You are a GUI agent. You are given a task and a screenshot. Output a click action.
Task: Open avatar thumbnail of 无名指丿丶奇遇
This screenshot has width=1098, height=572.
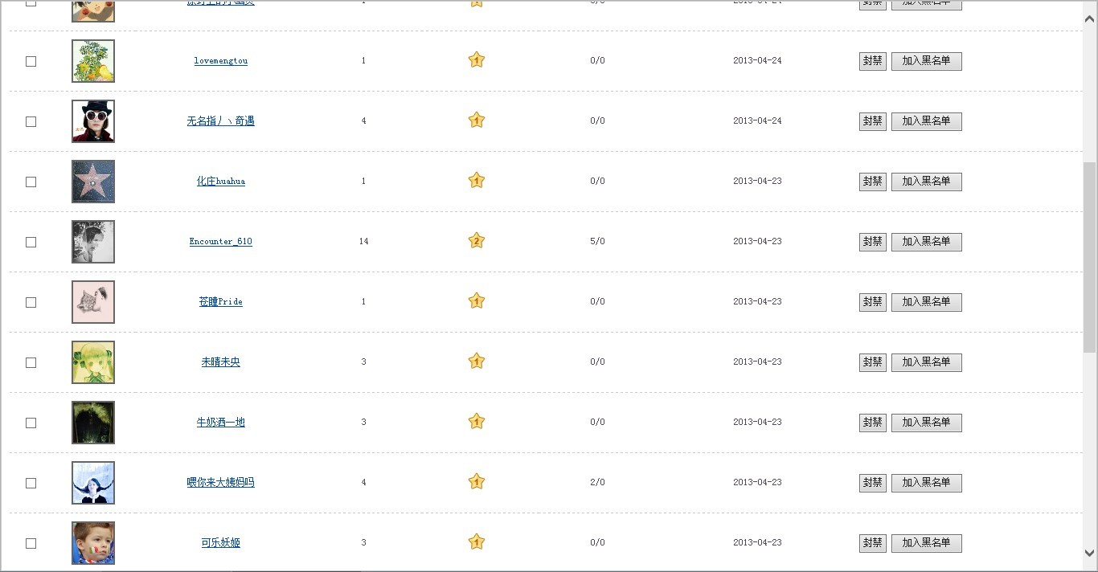[93, 121]
